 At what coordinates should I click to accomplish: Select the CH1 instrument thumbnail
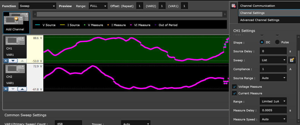(x=16, y=41)
